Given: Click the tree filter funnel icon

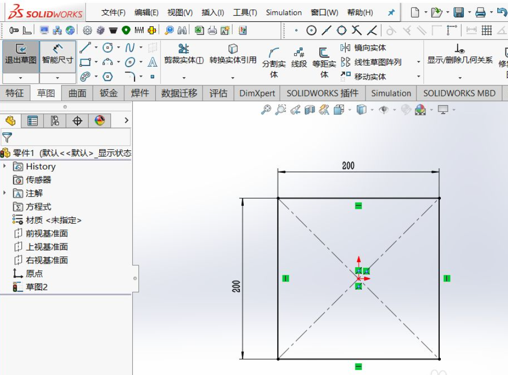Looking at the screenshot, I should (7, 137).
